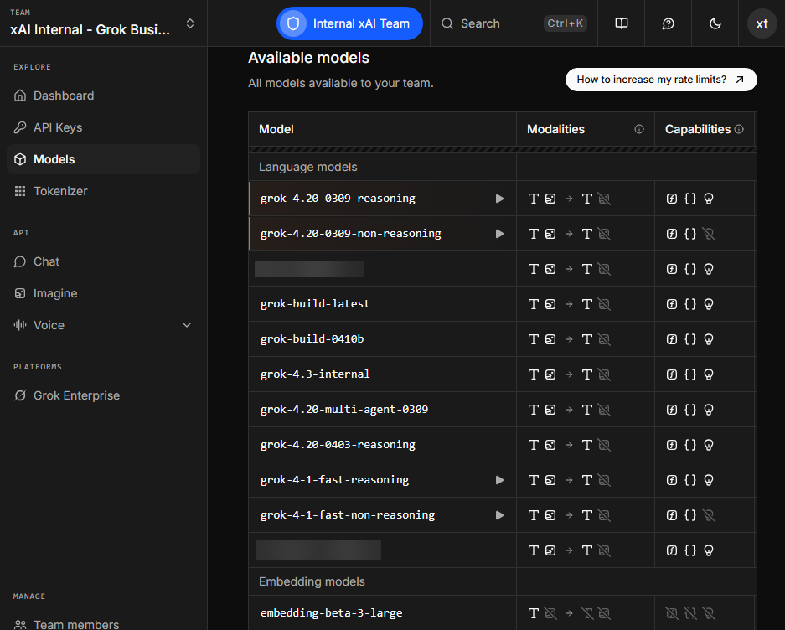Screen dimensions: 785x630
Task: Expand grok-4.20-0309-non-reasoning row arrow
Action: (499, 234)
